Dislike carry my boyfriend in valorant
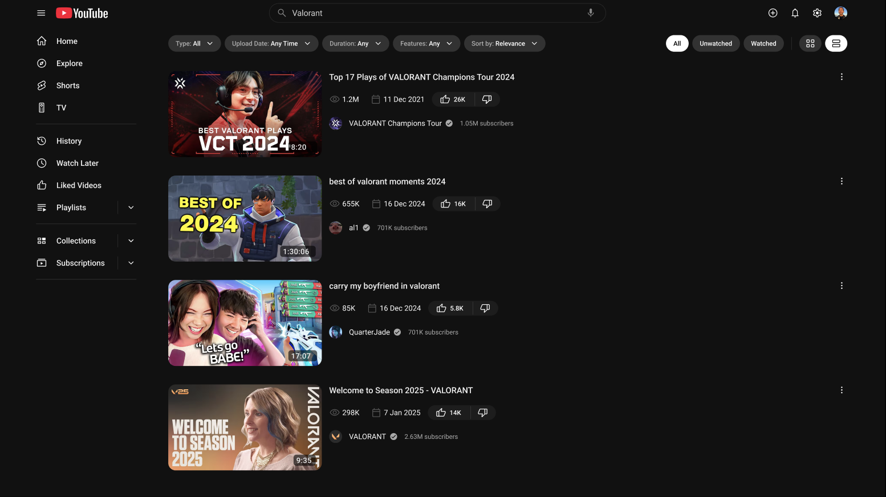Screen dimensions: 886x497 [485, 308]
